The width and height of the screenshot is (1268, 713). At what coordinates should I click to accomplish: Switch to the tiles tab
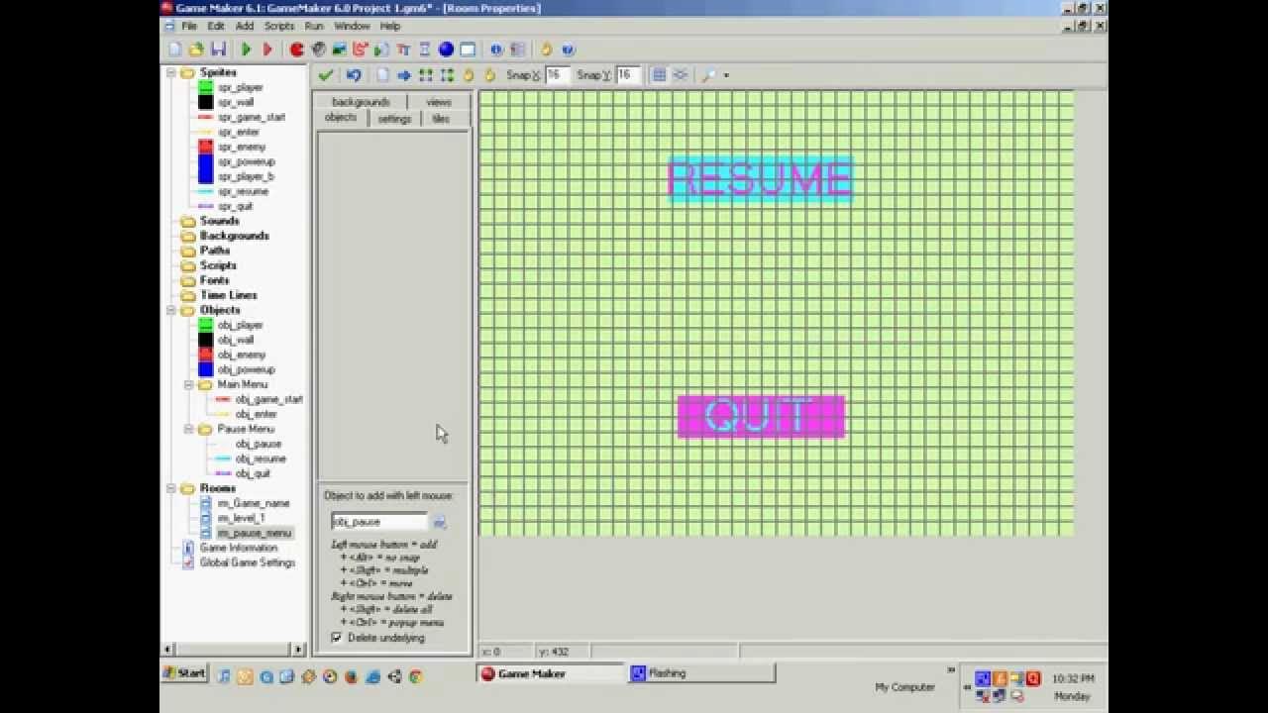(441, 119)
